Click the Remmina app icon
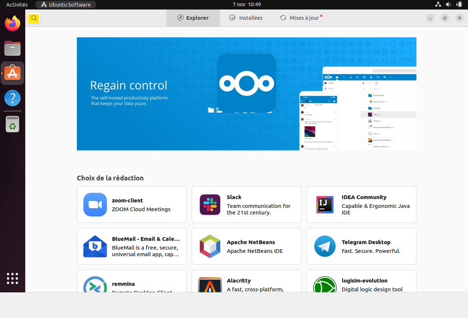 95,284
